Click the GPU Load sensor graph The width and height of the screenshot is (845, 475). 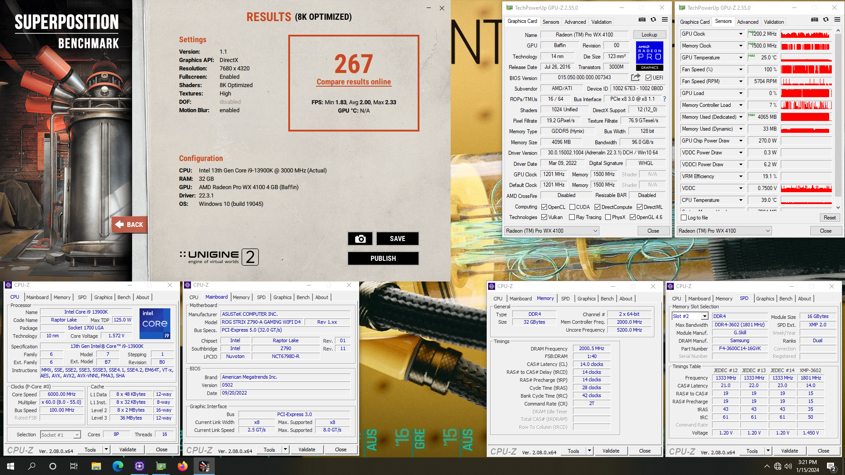tap(806, 93)
